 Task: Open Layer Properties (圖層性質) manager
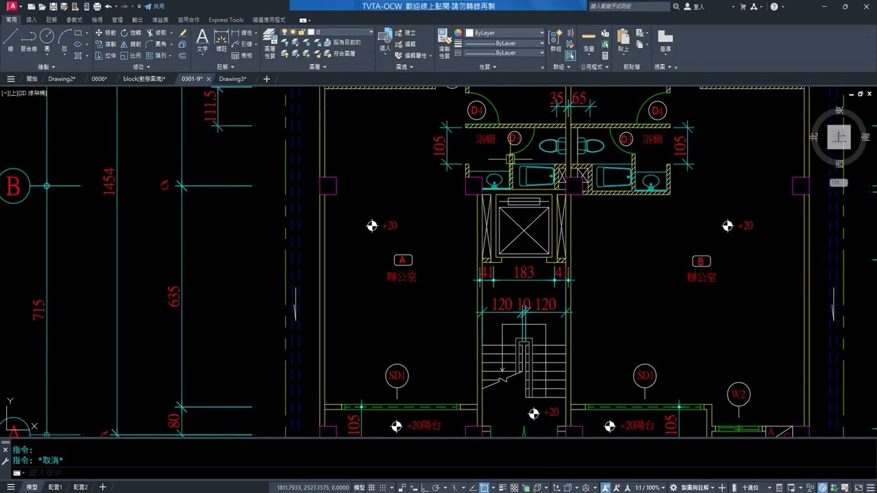pos(270,44)
